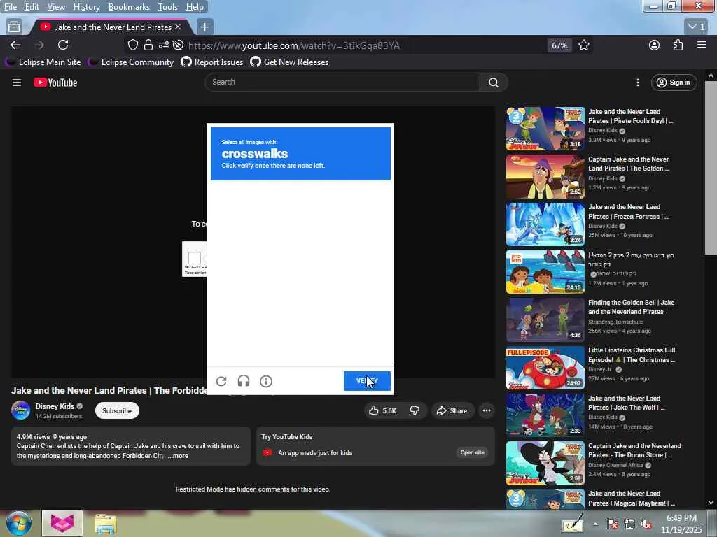Click the page vertical scrollbar thumb
This screenshot has height=537, width=717.
click(711, 168)
